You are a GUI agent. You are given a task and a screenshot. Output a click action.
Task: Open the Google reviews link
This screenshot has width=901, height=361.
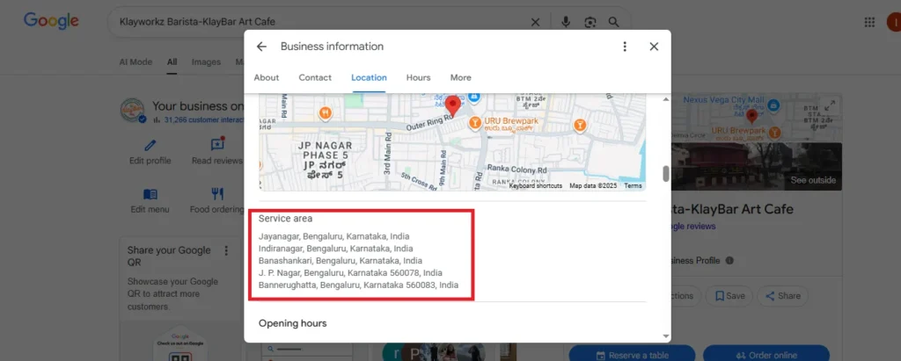pyautogui.click(x=693, y=226)
